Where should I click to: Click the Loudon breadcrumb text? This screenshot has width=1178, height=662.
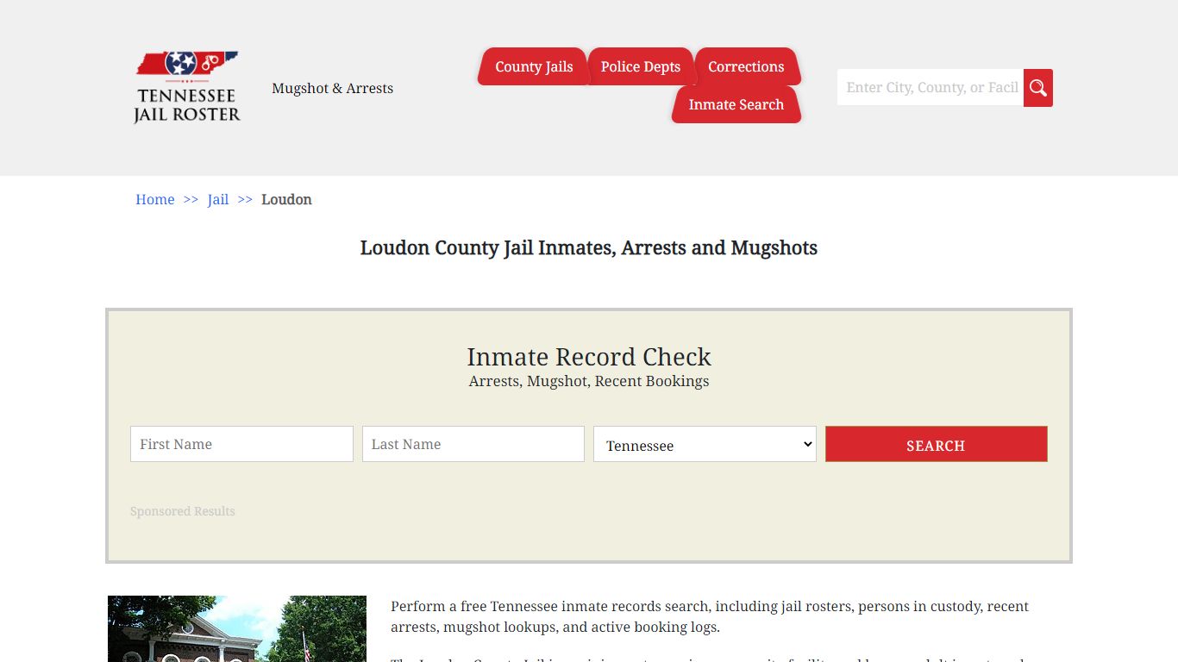click(286, 199)
